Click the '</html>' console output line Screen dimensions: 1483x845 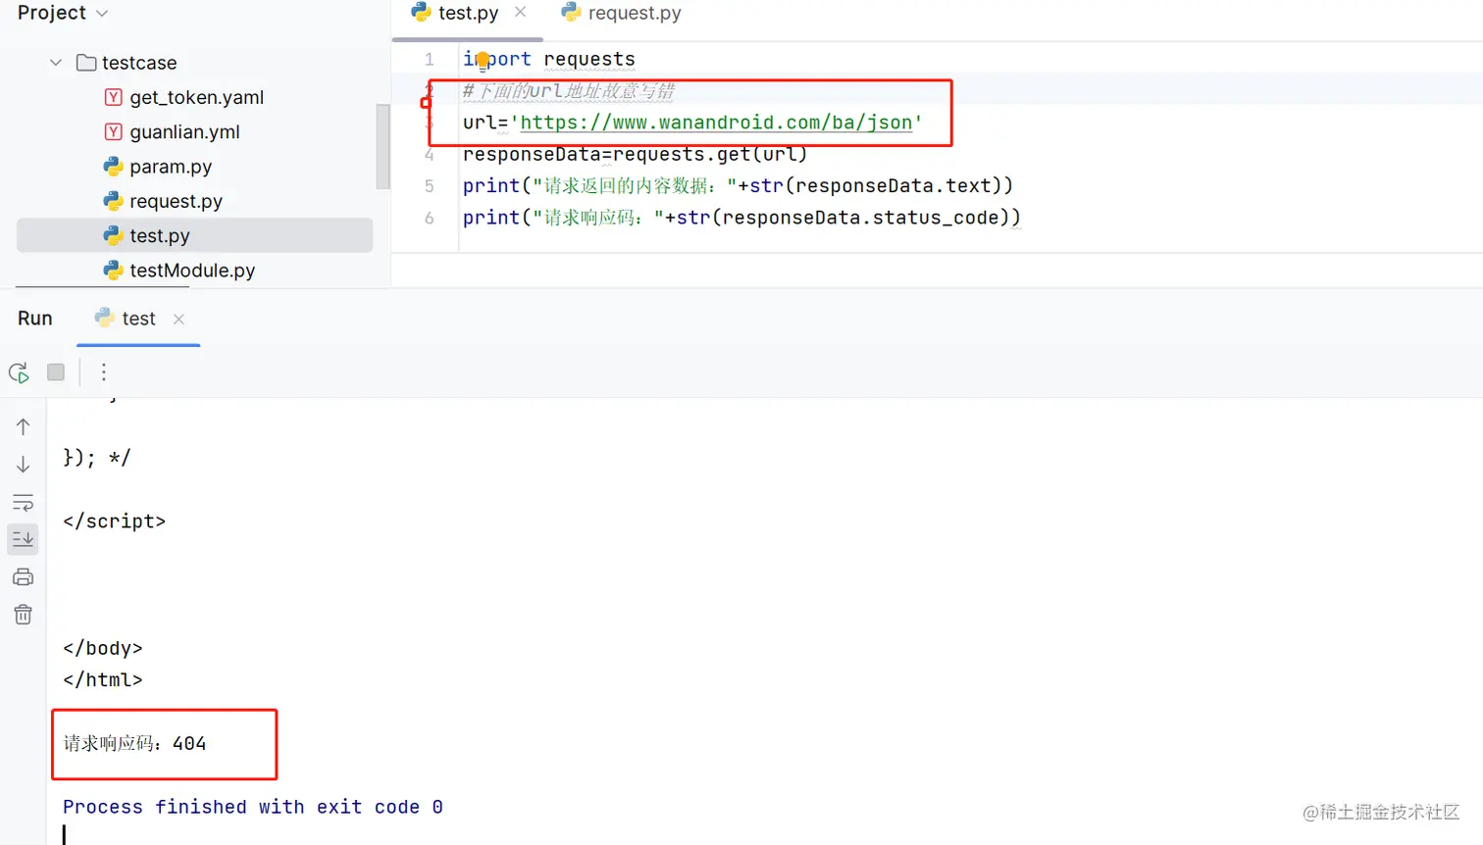103,679
